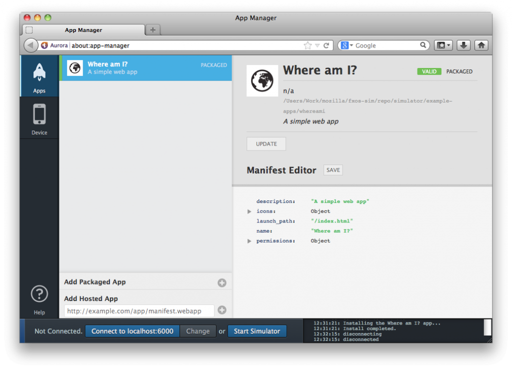Go to the home page icon
Screen dimensions: 512x370
click(481, 45)
